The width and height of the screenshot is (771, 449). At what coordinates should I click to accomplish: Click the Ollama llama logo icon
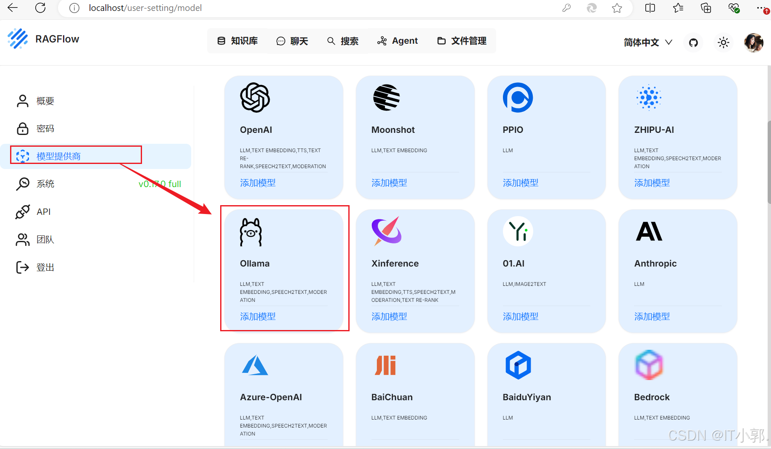[x=251, y=232]
